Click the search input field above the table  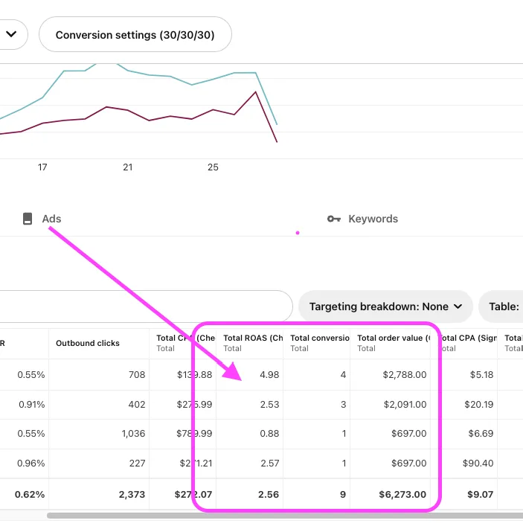(145, 307)
